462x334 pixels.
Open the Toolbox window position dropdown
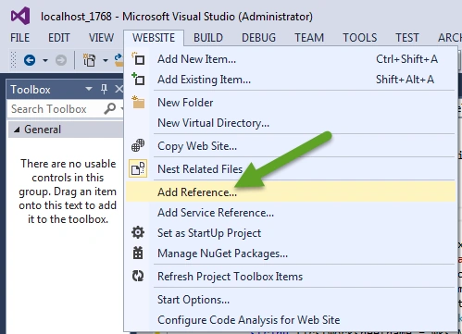tap(89, 89)
